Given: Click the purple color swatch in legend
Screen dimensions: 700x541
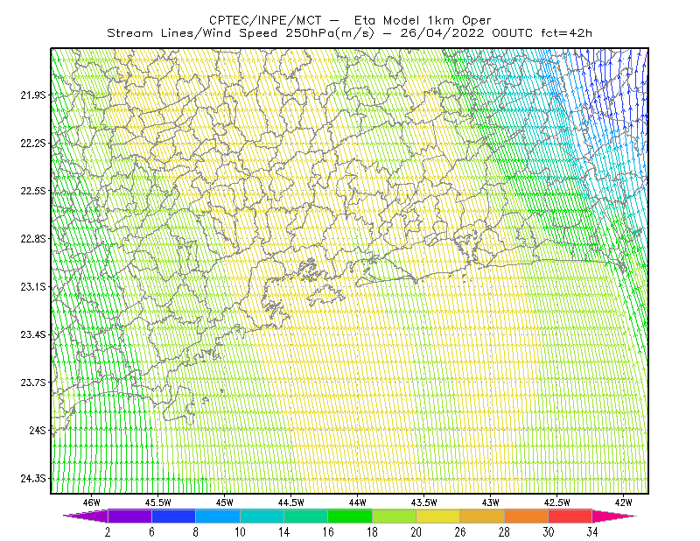Looking at the screenshot, I should pos(129,516).
